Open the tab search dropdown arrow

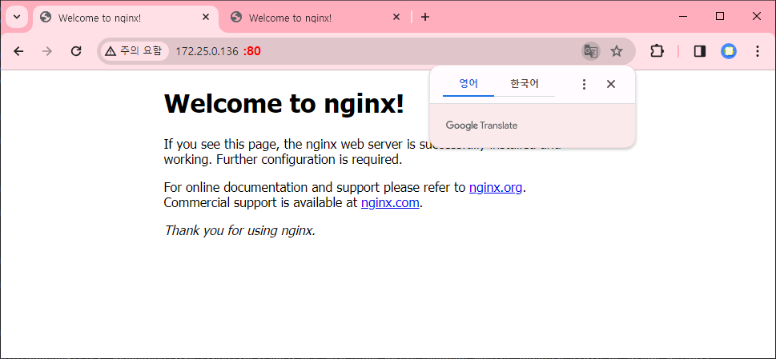tap(17, 18)
